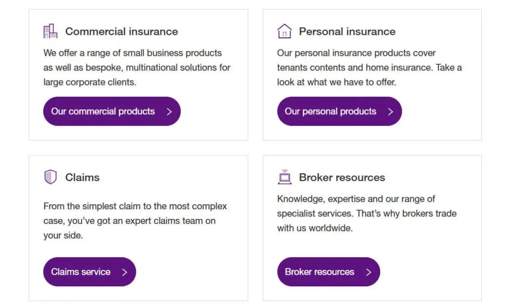The height and width of the screenshot is (306, 515).
Task: Click the arrow on the Broker resources button
Action: point(370,272)
